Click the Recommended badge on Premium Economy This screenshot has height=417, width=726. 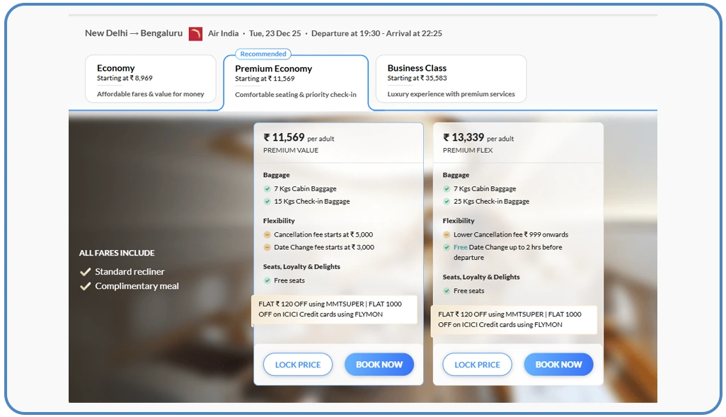[263, 54]
